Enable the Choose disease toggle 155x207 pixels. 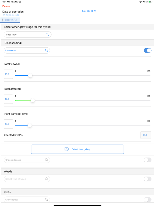pyautogui.click(x=147, y=160)
